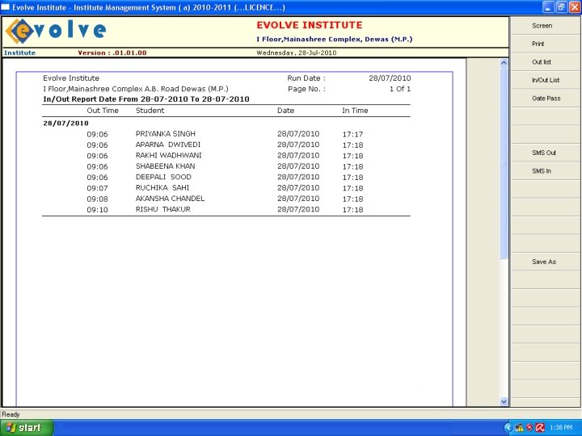Screen dimensions: 582x436
Task: Click the 09:10 out time value
Action: [x=97, y=209]
